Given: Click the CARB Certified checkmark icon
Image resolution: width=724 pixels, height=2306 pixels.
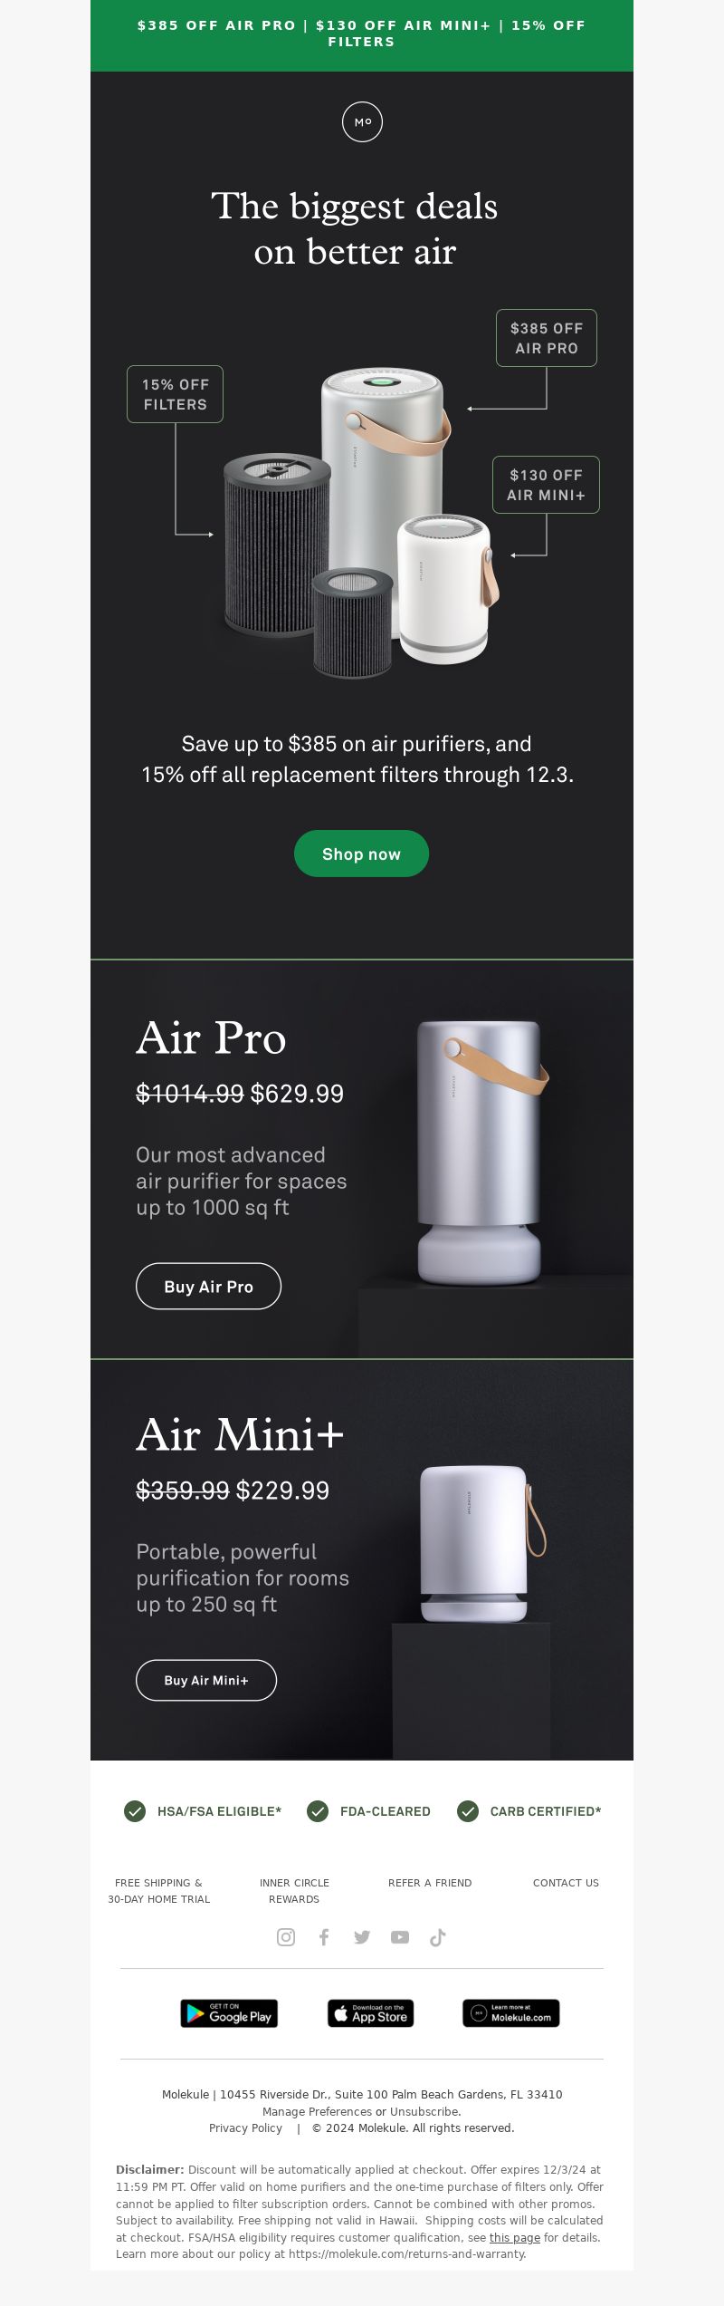Looking at the screenshot, I should [x=468, y=1810].
